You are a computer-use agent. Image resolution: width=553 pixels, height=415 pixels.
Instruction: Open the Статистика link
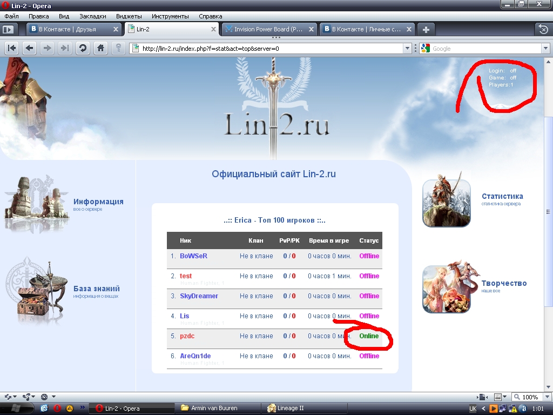coord(502,196)
